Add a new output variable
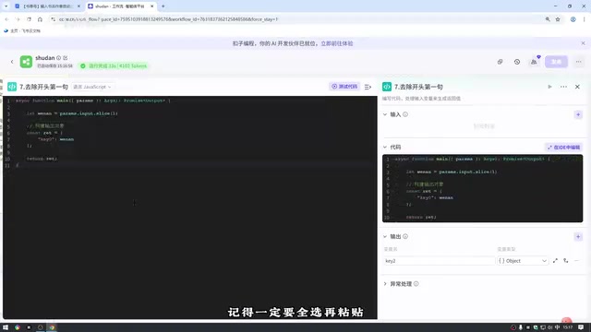 [578, 237]
